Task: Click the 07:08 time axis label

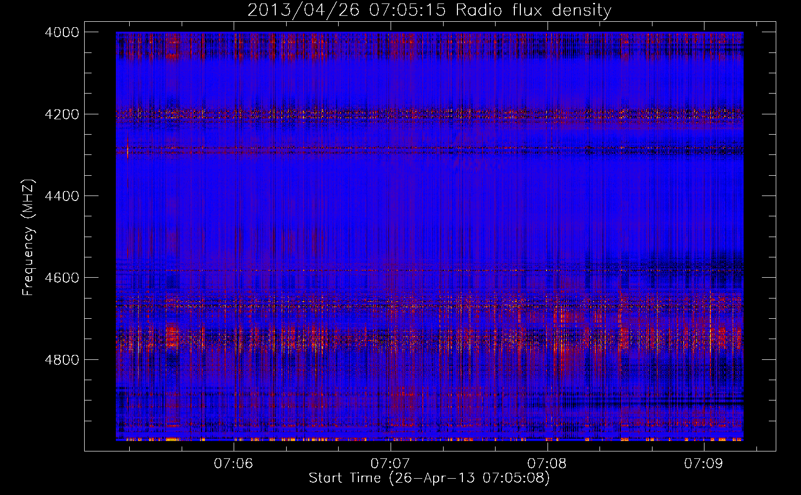Action: (547, 463)
